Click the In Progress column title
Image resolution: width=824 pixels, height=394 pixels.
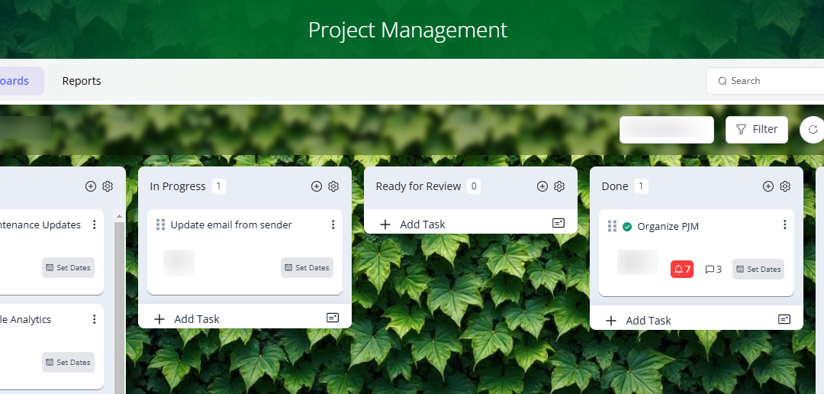(178, 186)
